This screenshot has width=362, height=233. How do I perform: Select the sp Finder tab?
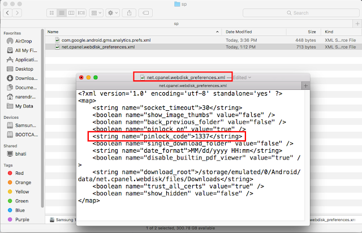(x=176, y=24)
